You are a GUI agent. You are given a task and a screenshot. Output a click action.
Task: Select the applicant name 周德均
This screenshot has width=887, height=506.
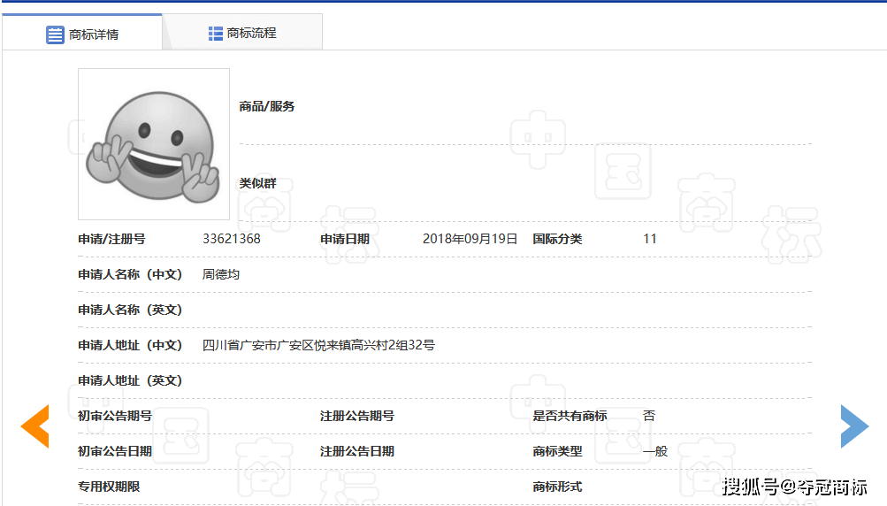[221, 274]
